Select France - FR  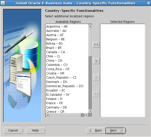coord(67,103)
